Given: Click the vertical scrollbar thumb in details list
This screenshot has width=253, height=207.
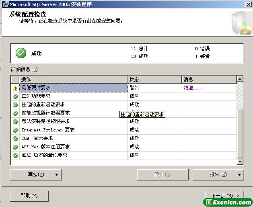Looking at the screenshot, I should click(x=240, y=134).
